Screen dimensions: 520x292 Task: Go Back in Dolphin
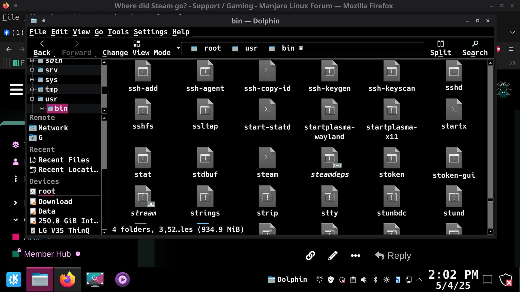[x=42, y=48]
